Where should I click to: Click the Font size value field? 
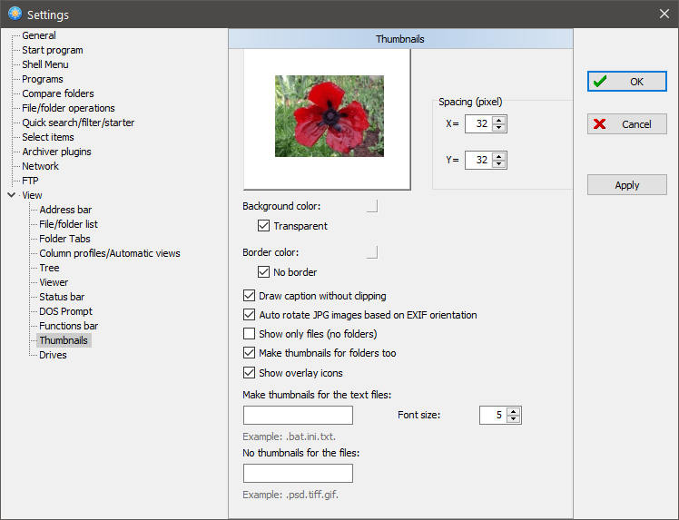tap(493, 415)
